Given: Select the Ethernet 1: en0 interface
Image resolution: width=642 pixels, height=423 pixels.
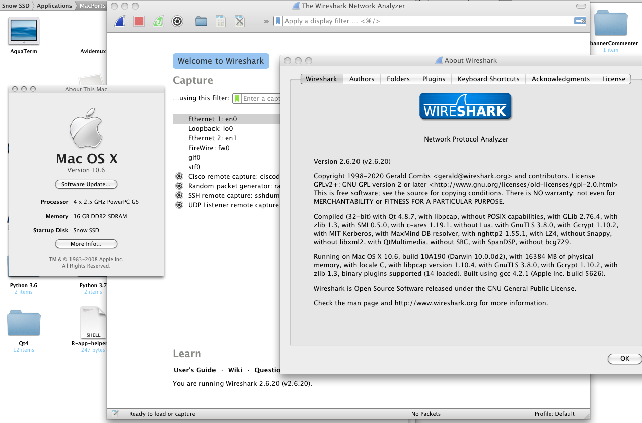Looking at the screenshot, I should pos(226,119).
